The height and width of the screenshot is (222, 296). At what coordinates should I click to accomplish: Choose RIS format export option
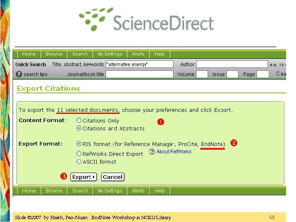79,144
